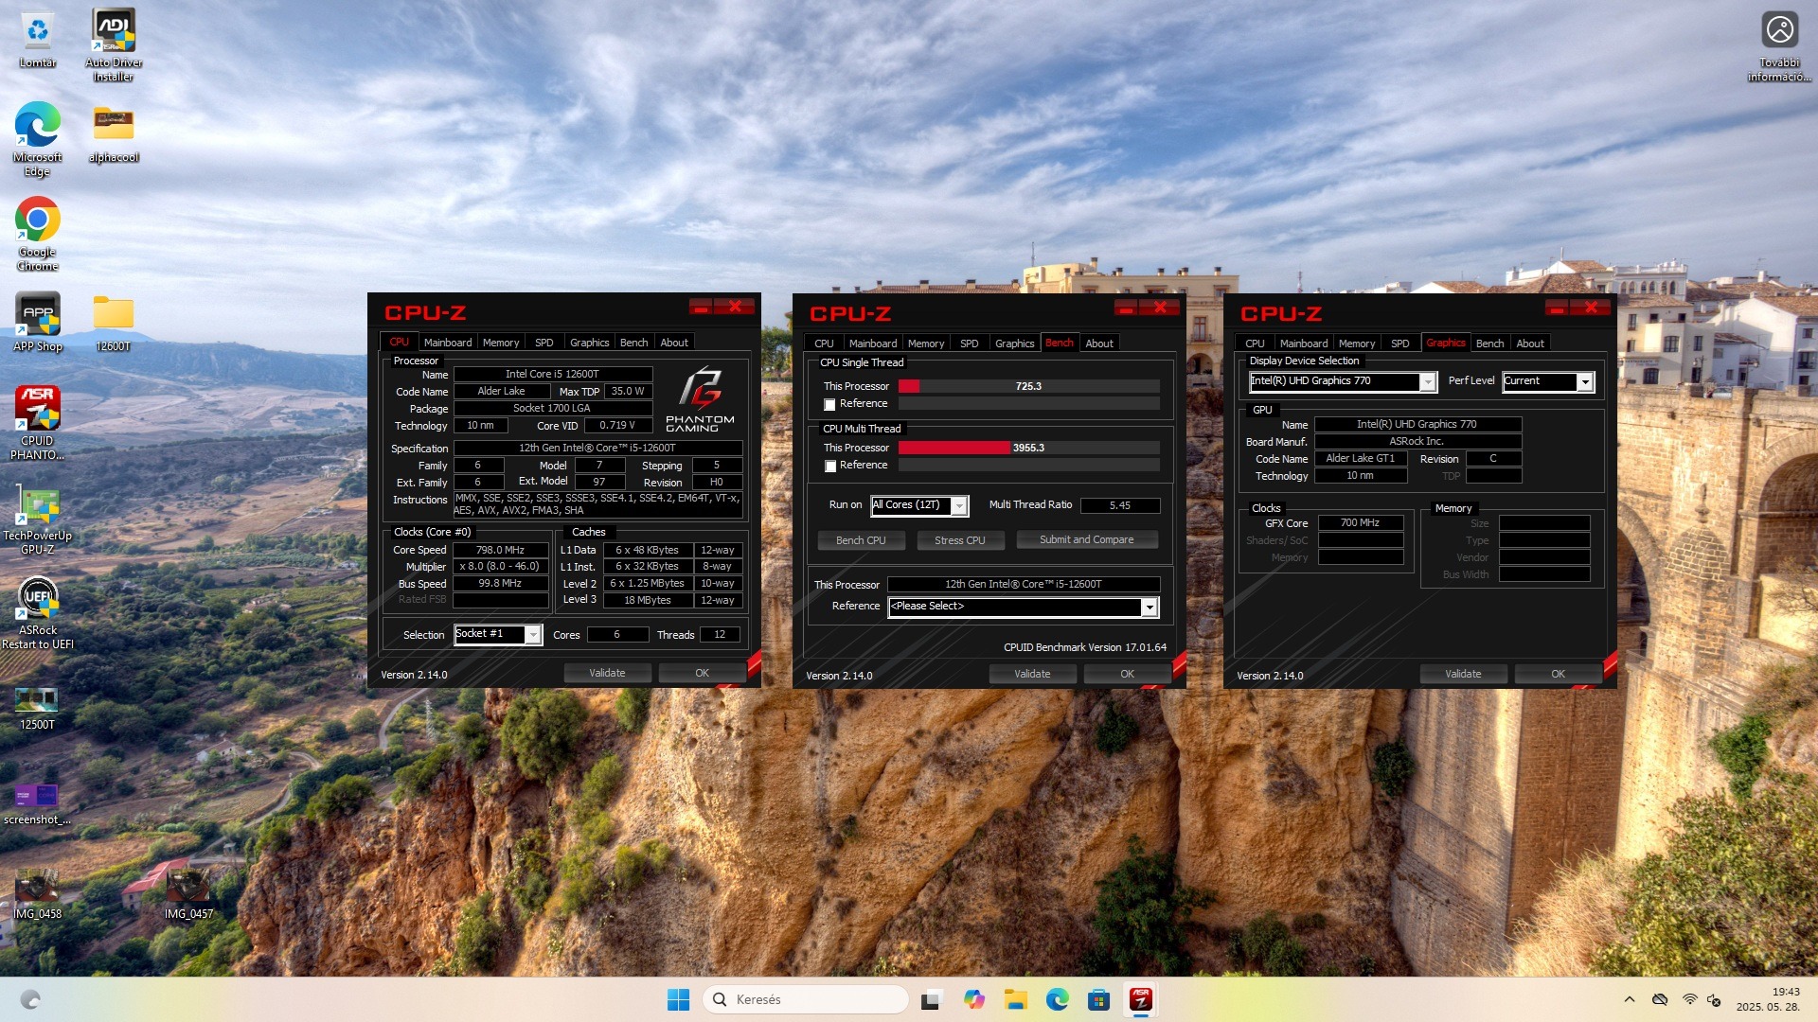The height and width of the screenshot is (1022, 1818).
Task: Open the Copilot icon in the taskbar
Action: tap(973, 999)
